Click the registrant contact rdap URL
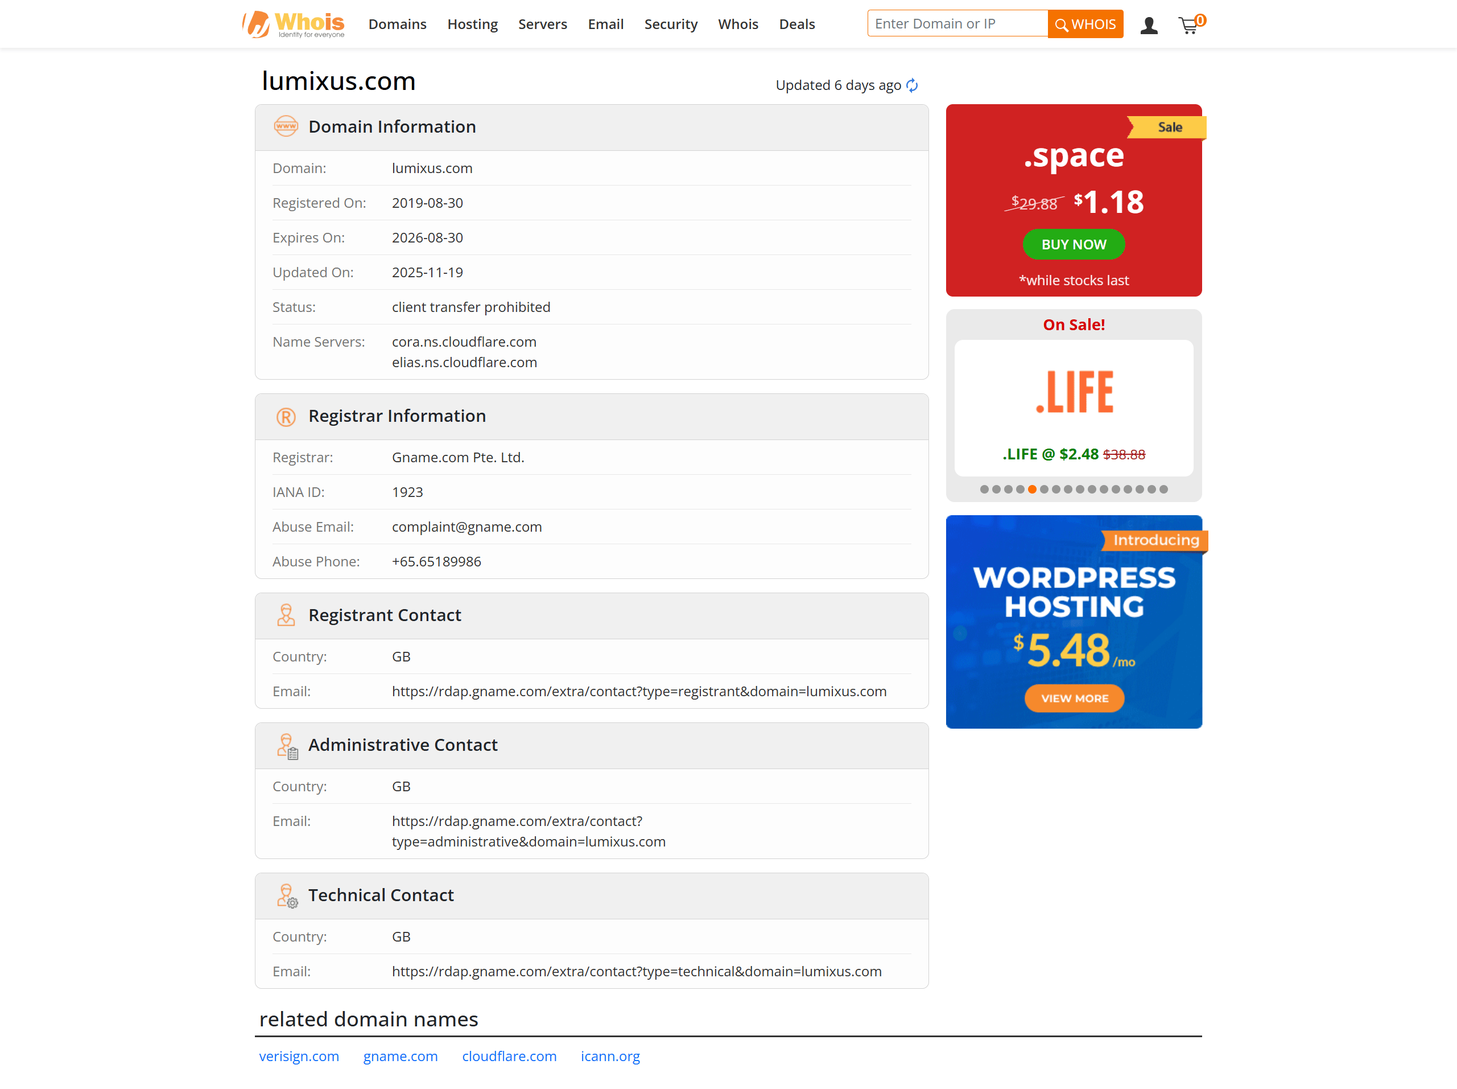 639,692
